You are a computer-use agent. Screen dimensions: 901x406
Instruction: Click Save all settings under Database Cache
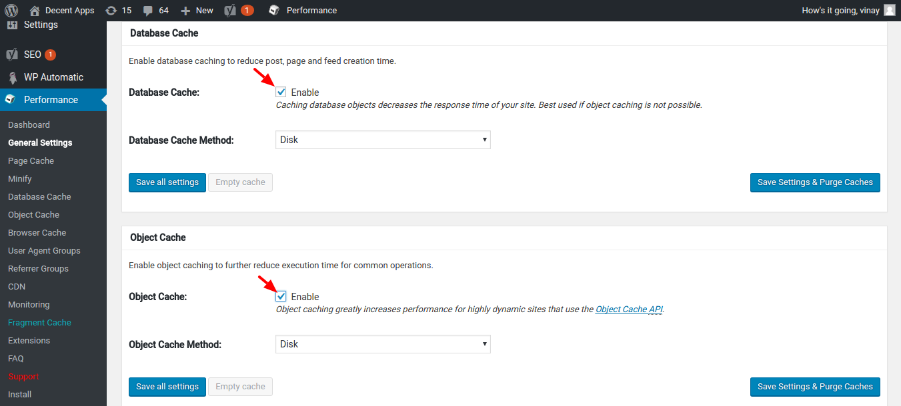[x=167, y=182]
